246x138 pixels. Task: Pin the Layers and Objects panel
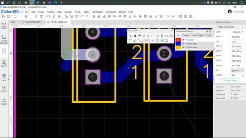click(207, 31)
